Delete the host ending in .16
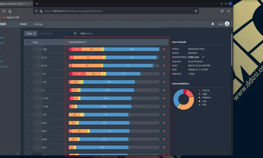Image resolution: width=263 pixels, height=158 pixels. 164,74
